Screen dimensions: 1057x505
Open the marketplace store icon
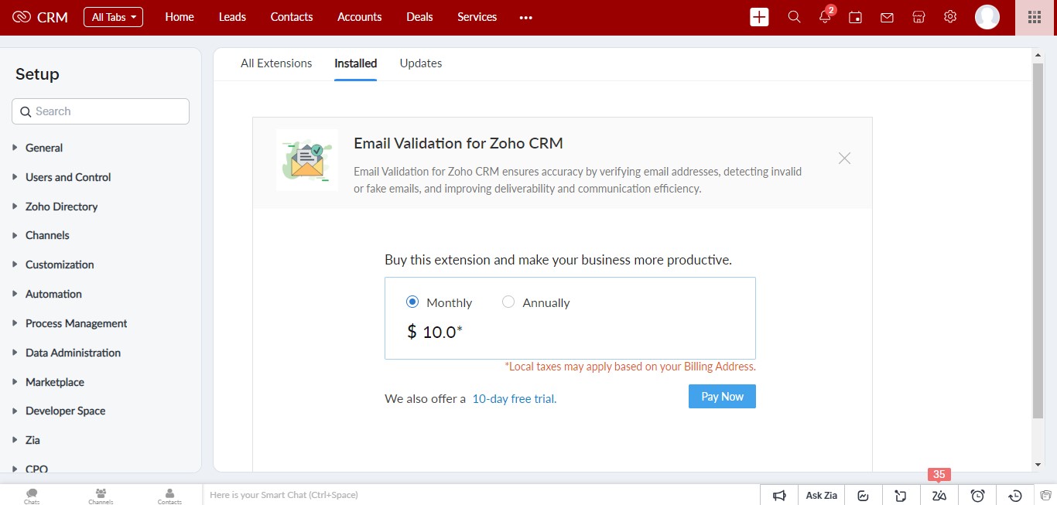[918, 17]
